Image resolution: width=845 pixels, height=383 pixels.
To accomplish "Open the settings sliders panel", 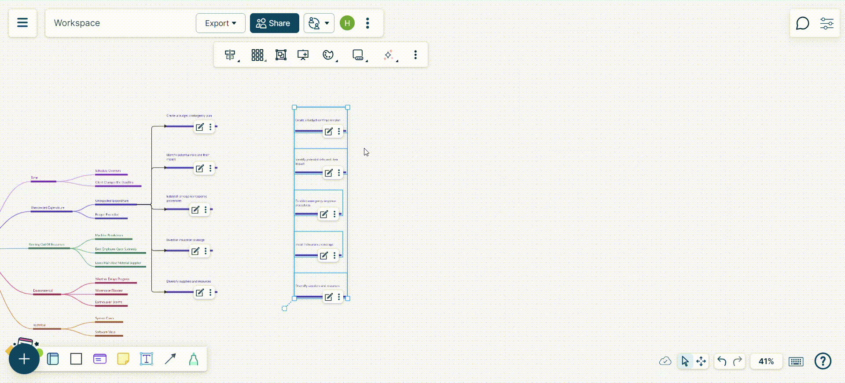I will [827, 23].
